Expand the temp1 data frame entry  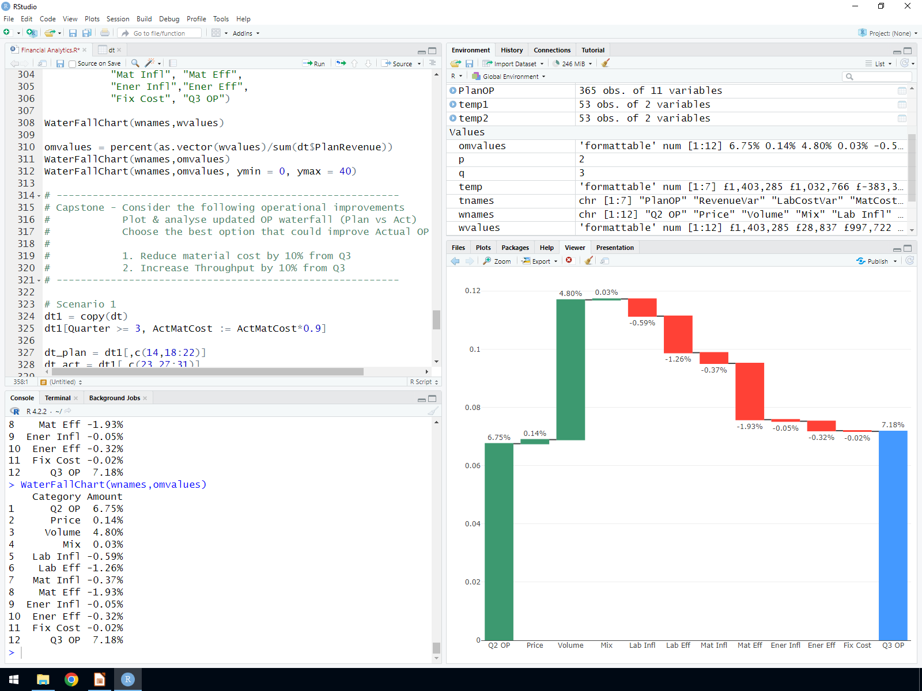[453, 104]
